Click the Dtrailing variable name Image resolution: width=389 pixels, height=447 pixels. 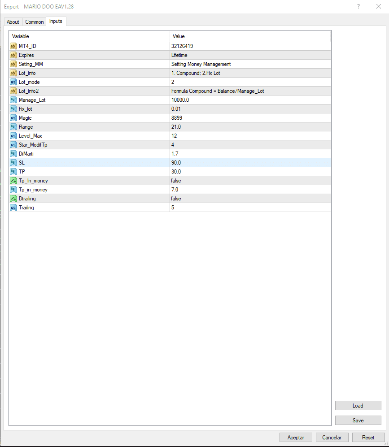[x=27, y=199]
